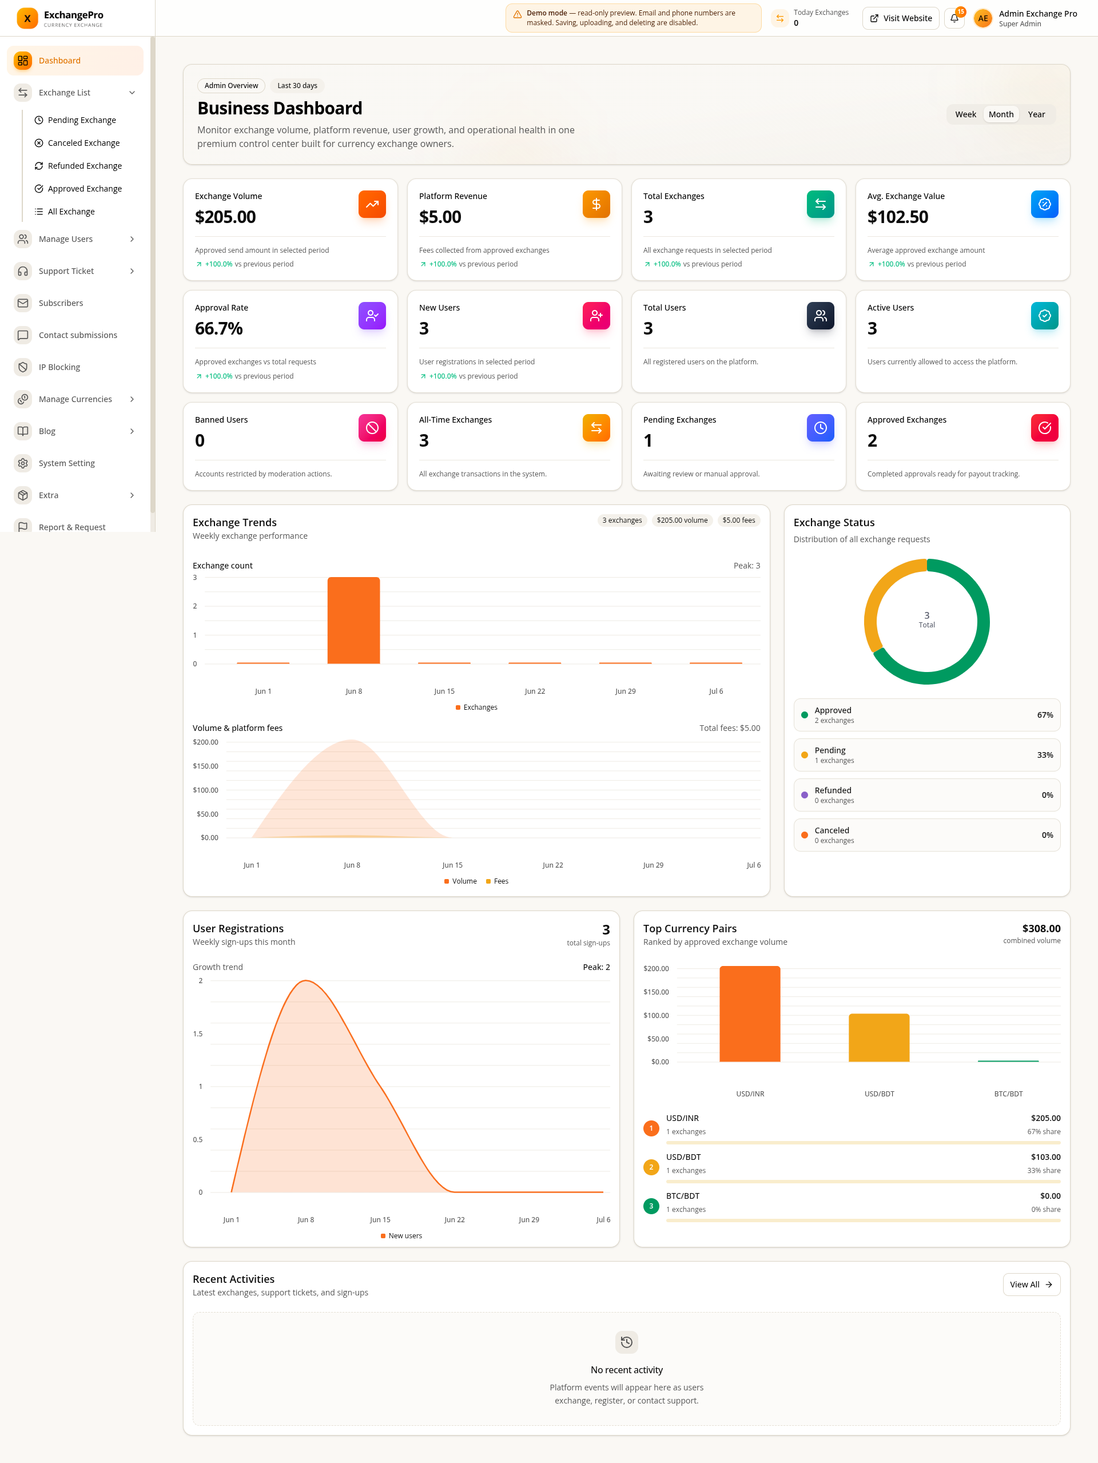Click the Approved status row

pyautogui.click(x=926, y=715)
